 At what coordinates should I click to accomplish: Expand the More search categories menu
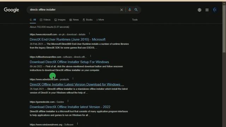[100, 20]
